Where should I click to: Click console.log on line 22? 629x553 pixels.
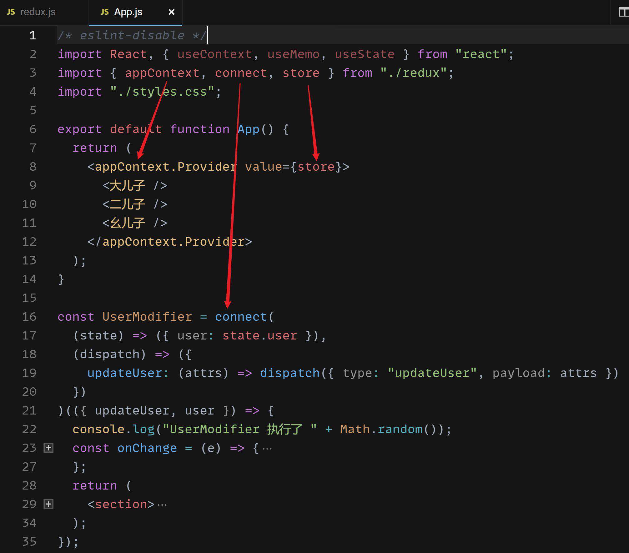pyautogui.click(x=113, y=429)
